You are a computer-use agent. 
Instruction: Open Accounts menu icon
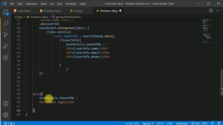click(x=6, y=104)
